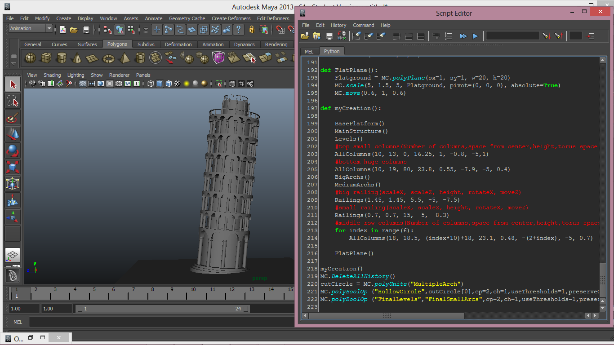Execute the script with the single play arrow
The image size is (614, 345).
pos(475,36)
